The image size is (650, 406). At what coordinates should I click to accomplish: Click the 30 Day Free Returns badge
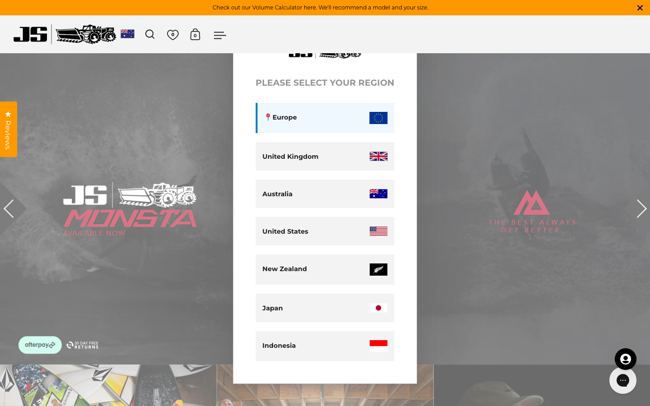(83, 345)
